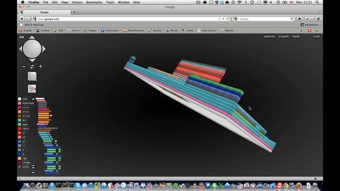Image resolution: width=340 pixels, height=191 pixels.
Task: Click the up arrow on the navigation pad
Action: pos(32,38)
